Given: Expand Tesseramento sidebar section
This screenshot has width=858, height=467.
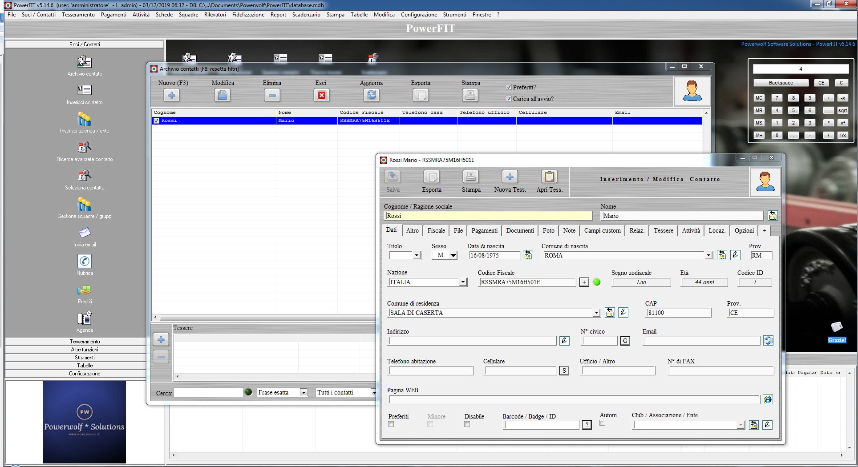Looking at the screenshot, I should click(x=85, y=342).
